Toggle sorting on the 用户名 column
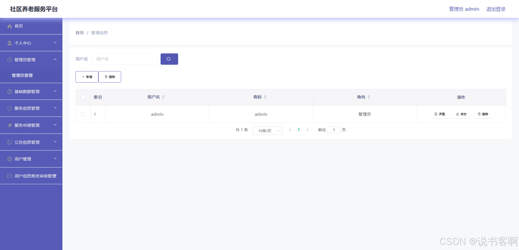The height and width of the screenshot is (250, 519). (x=163, y=97)
